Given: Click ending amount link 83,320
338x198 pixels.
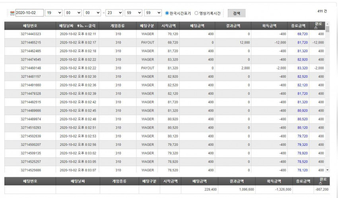Looking at the screenshot, I should click(303, 68).
